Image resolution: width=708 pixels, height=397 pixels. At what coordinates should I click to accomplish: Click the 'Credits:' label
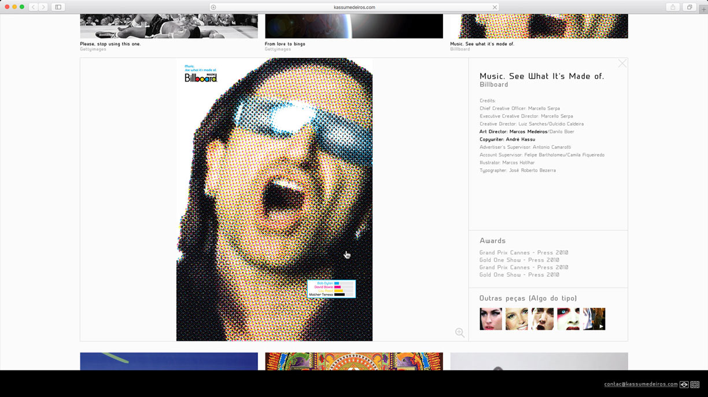[488, 101]
